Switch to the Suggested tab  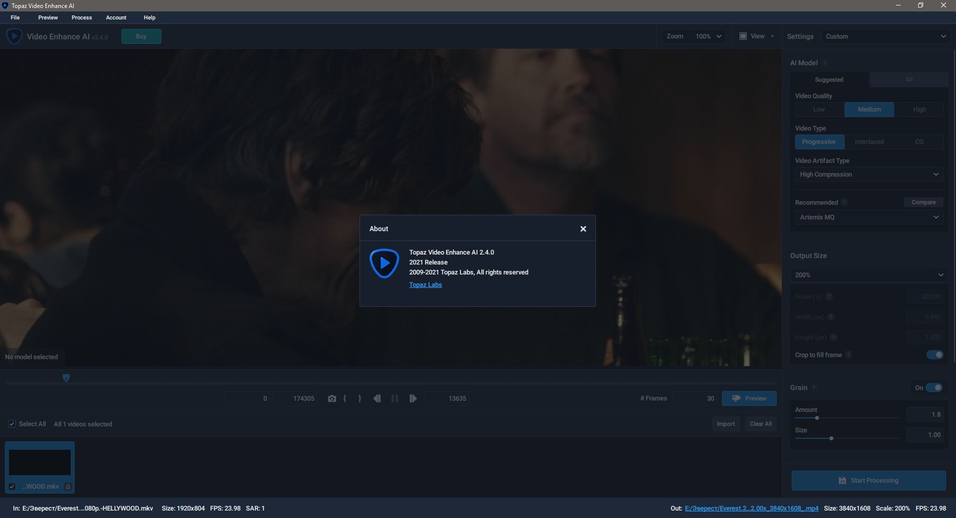pyautogui.click(x=829, y=80)
